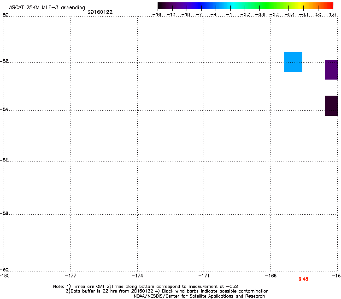Click the light blue data cell
Image resolution: width=341 pixels, height=299 pixels.
[293, 62]
